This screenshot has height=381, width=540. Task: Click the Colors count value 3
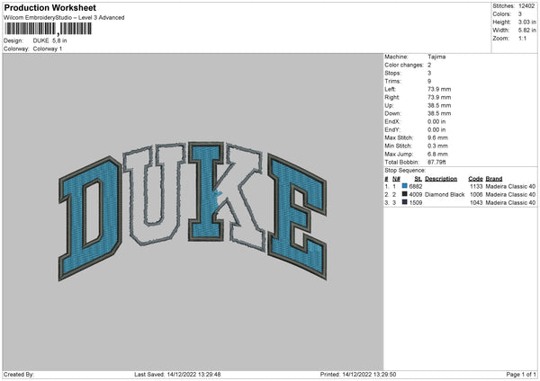(520, 14)
